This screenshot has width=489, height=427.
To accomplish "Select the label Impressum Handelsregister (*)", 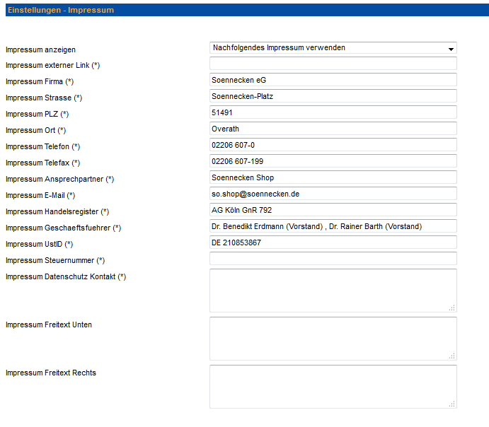I will click(x=57, y=211).
